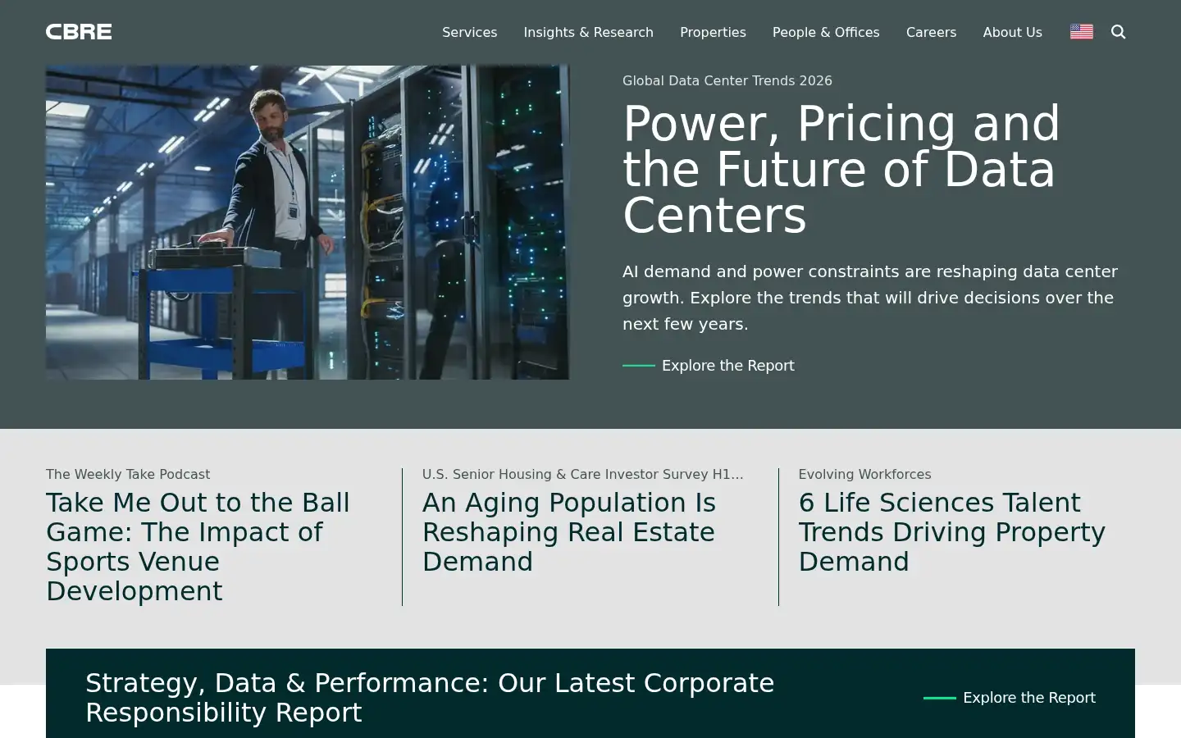
Task: Click Explore the Report under data centers
Action: (709, 366)
